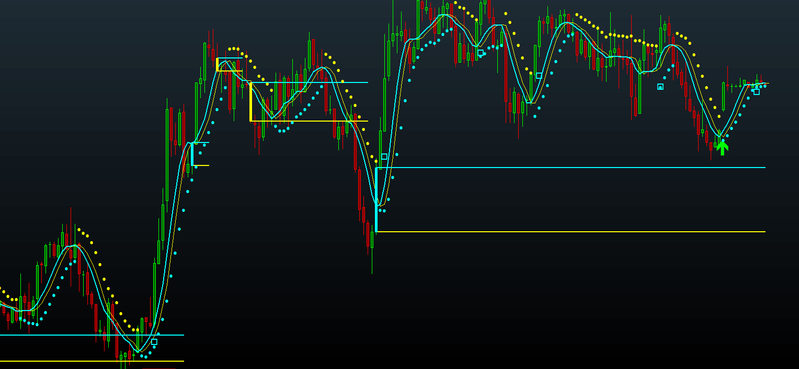Viewport: 799px width, 369px height.
Task: Select the long yellow horizontal level line
Action: pyautogui.click(x=571, y=232)
